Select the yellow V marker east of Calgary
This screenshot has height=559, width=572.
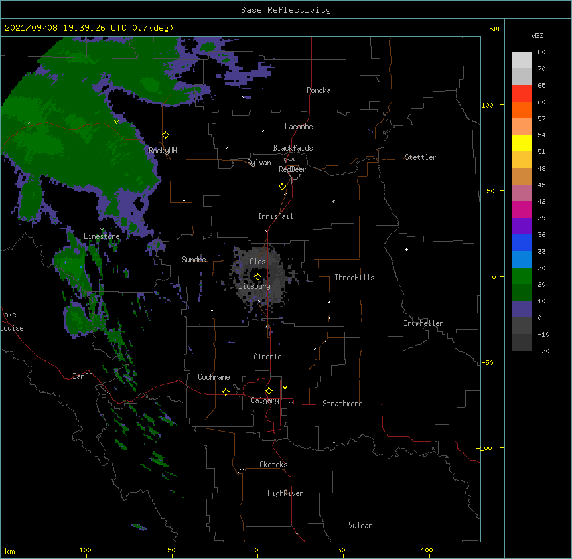[x=285, y=388]
